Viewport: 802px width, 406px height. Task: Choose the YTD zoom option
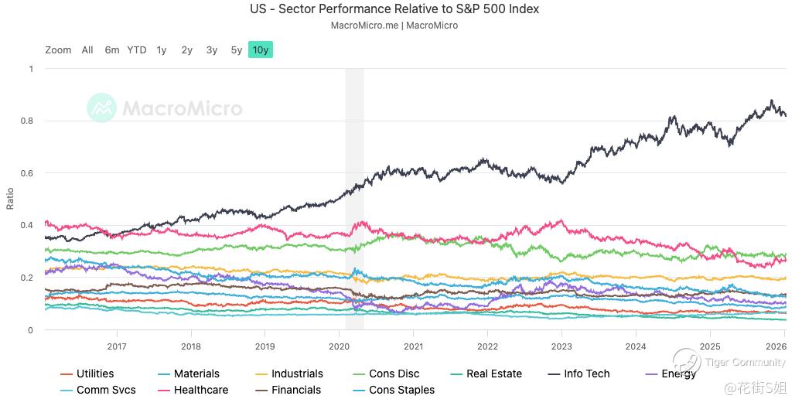click(x=137, y=50)
